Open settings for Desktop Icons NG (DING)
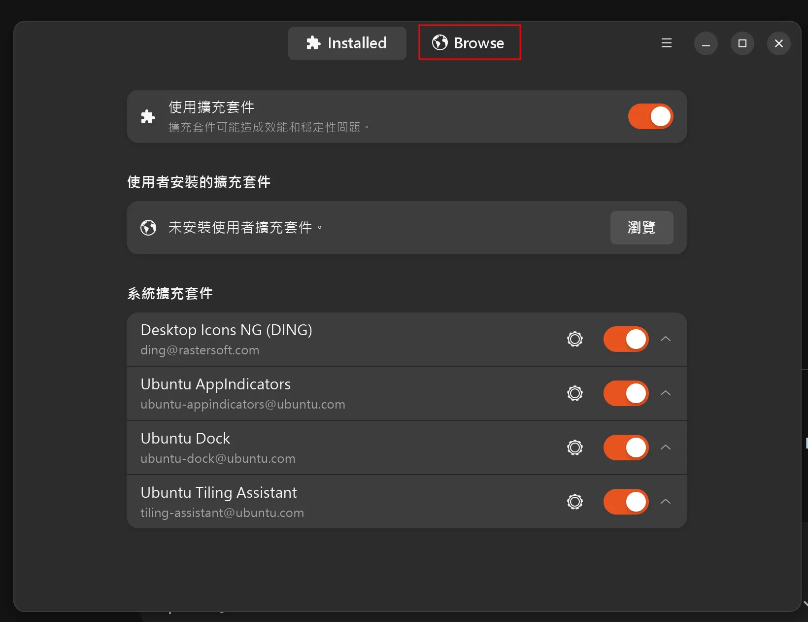Screen dimensions: 808x622 coord(574,339)
